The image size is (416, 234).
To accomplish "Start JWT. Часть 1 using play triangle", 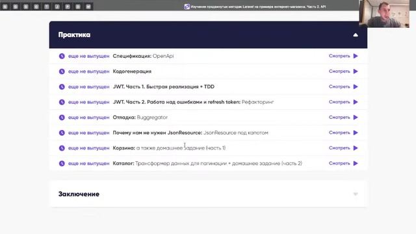I will click(x=356, y=86).
